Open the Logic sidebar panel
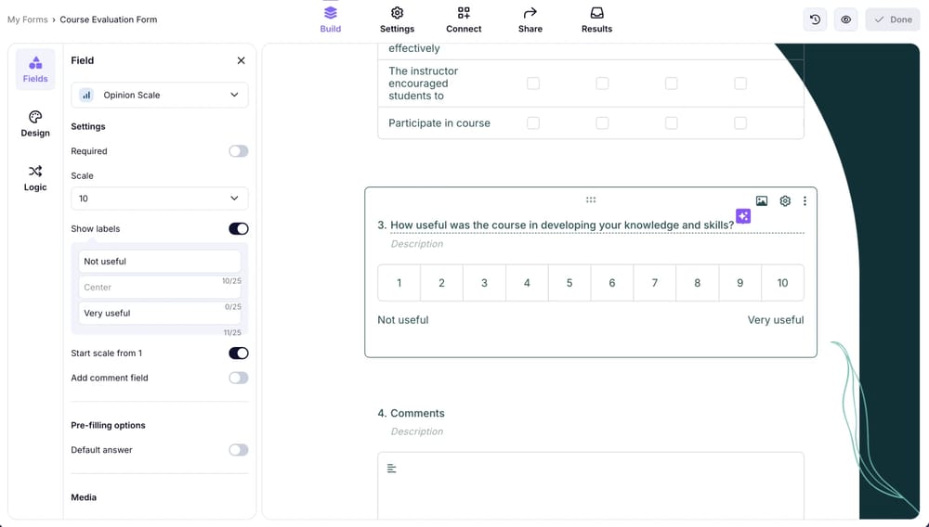 (x=35, y=178)
